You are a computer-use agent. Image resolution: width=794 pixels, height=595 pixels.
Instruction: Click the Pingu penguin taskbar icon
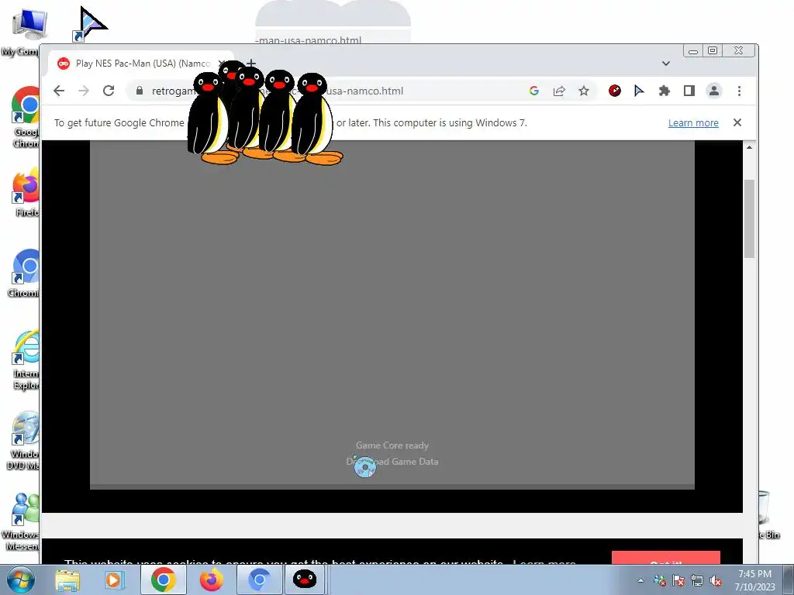[x=304, y=580]
